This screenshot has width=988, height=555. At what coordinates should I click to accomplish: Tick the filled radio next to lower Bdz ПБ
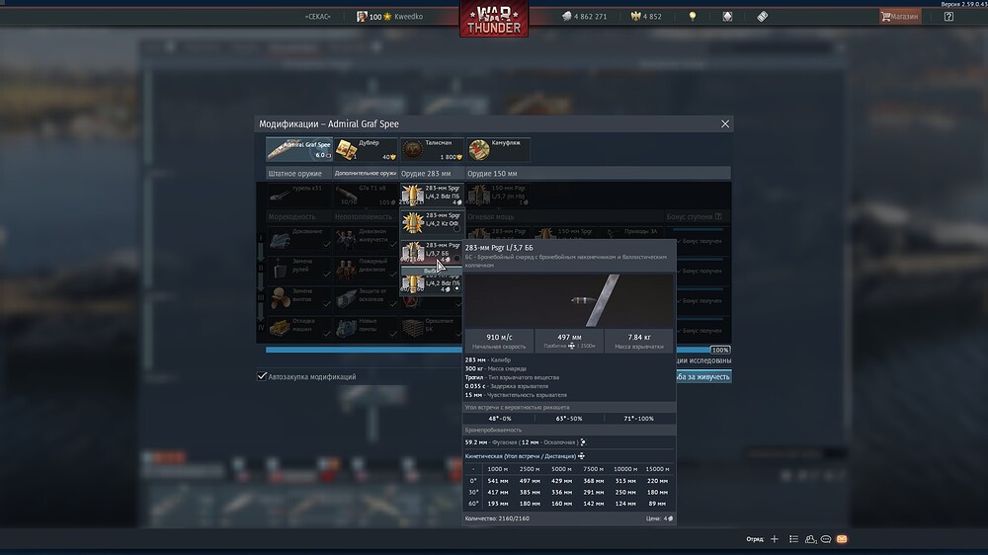click(x=456, y=288)
